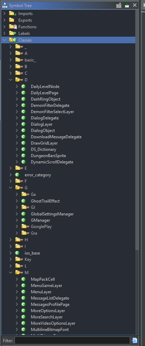Expand the Functions node
Screen dimensions: 145x346
(4, 27)
